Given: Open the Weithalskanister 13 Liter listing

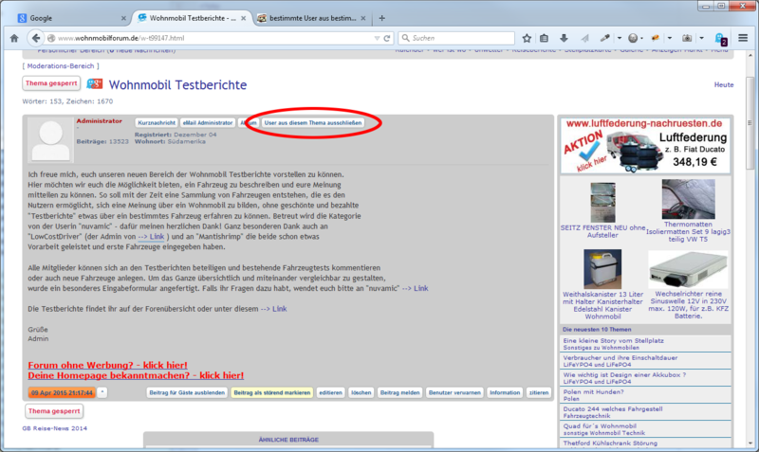Looking at the screenshot, I should (602, 305).
